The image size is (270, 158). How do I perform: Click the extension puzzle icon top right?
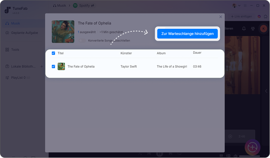pyautogui.click(x=266, y=16)
